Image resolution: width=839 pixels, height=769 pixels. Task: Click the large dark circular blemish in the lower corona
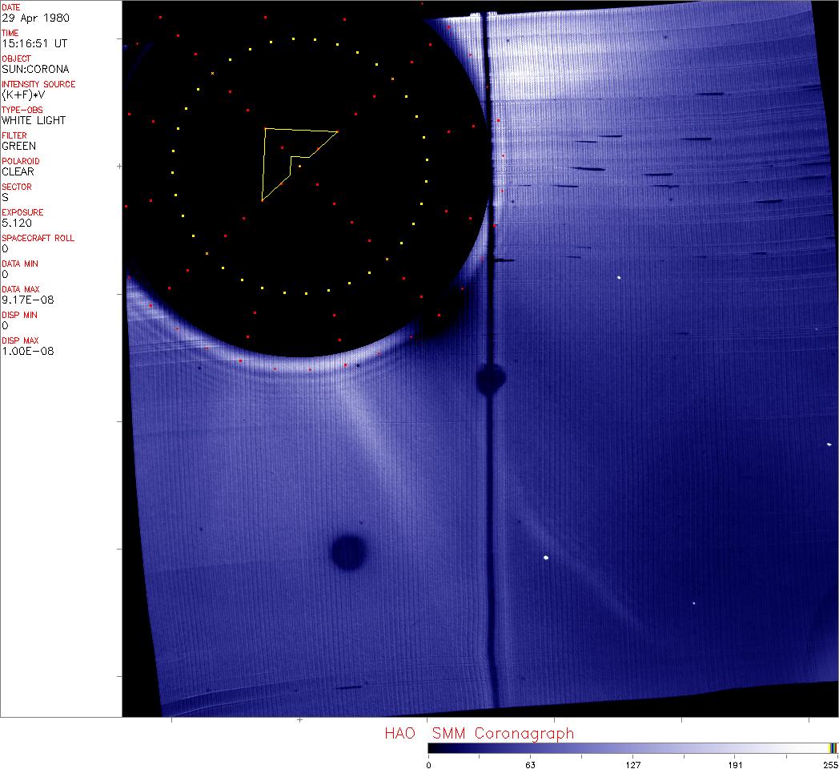(x=349, y=553)
